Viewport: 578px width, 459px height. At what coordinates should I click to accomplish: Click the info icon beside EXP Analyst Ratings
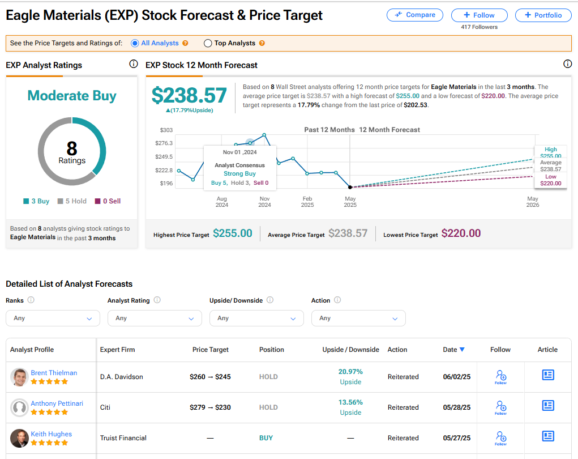pos(134,64)
